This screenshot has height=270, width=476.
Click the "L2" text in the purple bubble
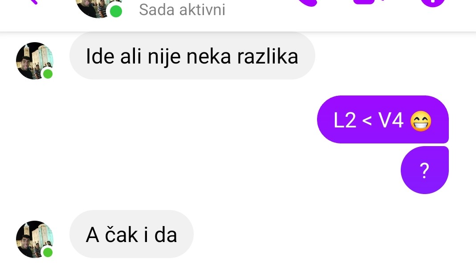coord(345,120)
